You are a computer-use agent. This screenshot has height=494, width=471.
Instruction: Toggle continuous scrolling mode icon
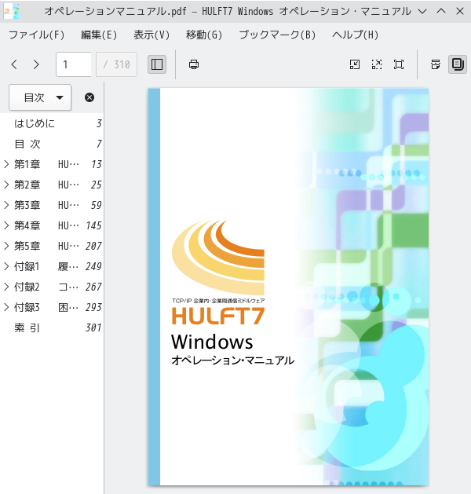(x=436, y=64)
